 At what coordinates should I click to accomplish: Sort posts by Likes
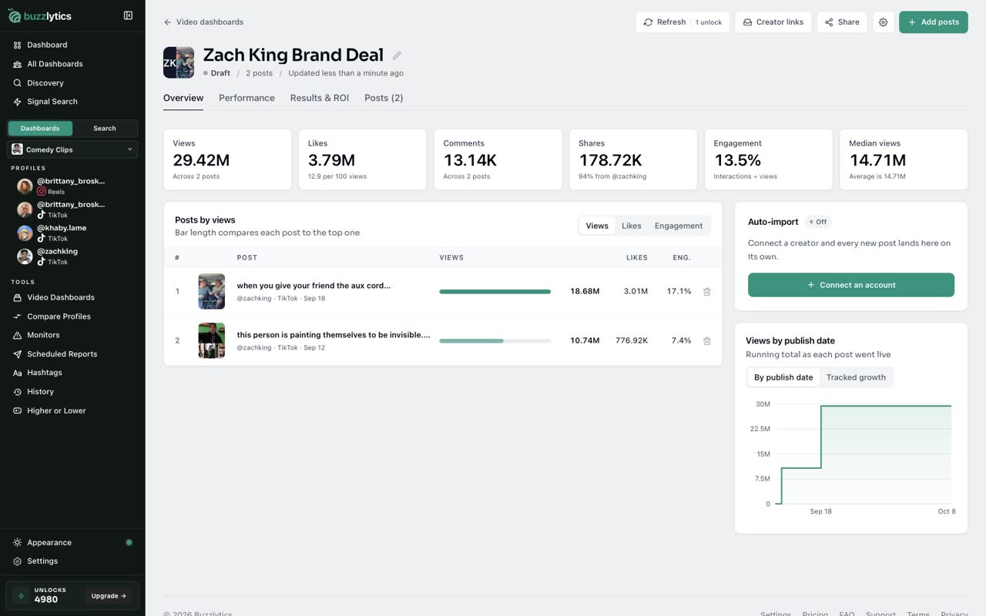632,226
